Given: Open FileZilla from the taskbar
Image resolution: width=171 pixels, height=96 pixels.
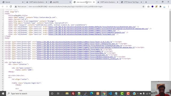Looking at the screenshot, I should (73, 94).
